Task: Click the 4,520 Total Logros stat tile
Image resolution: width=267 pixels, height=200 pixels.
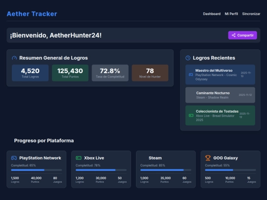Action: pos(30,73)
